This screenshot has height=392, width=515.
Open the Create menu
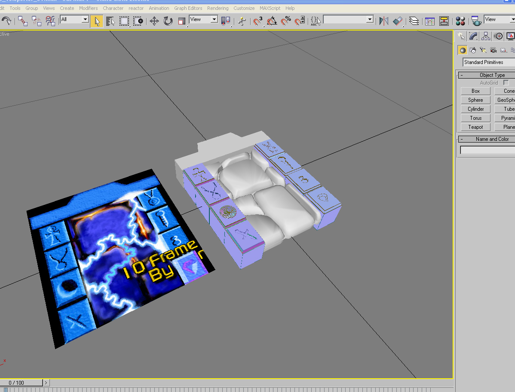[67, 8]
